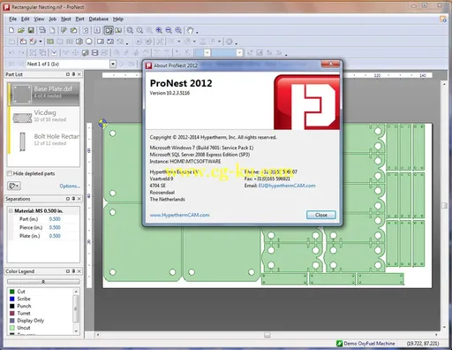The width and height of the screenshot is (452, 350).
Task: Open the tag button dropdown in Part List
Action: pos(14,186)
